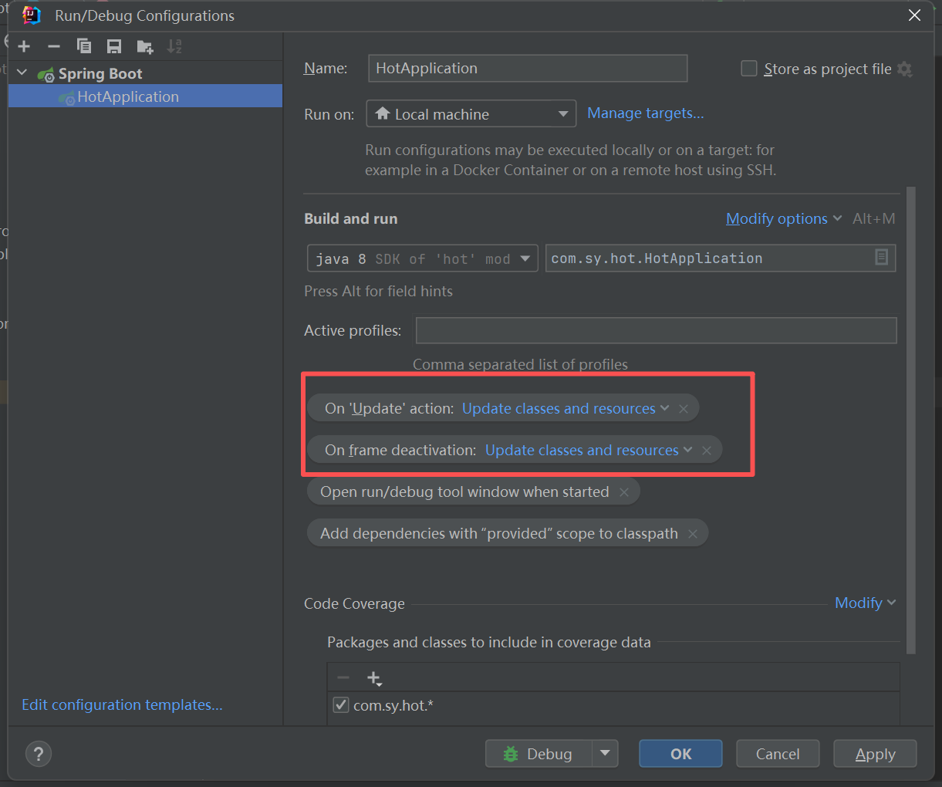Open Code Coverage Modify dropdown
942x787 pixels.
point(866,603)
